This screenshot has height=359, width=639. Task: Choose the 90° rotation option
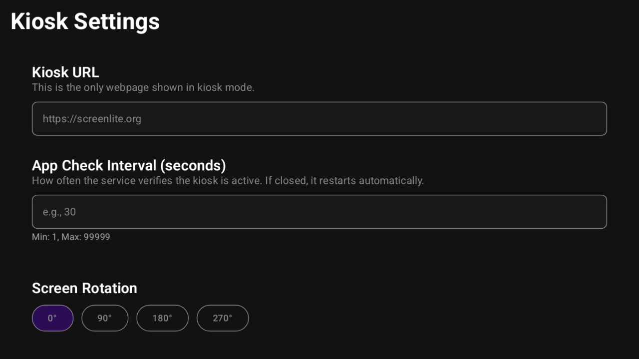pyautogui.click(x=105, y=318)
